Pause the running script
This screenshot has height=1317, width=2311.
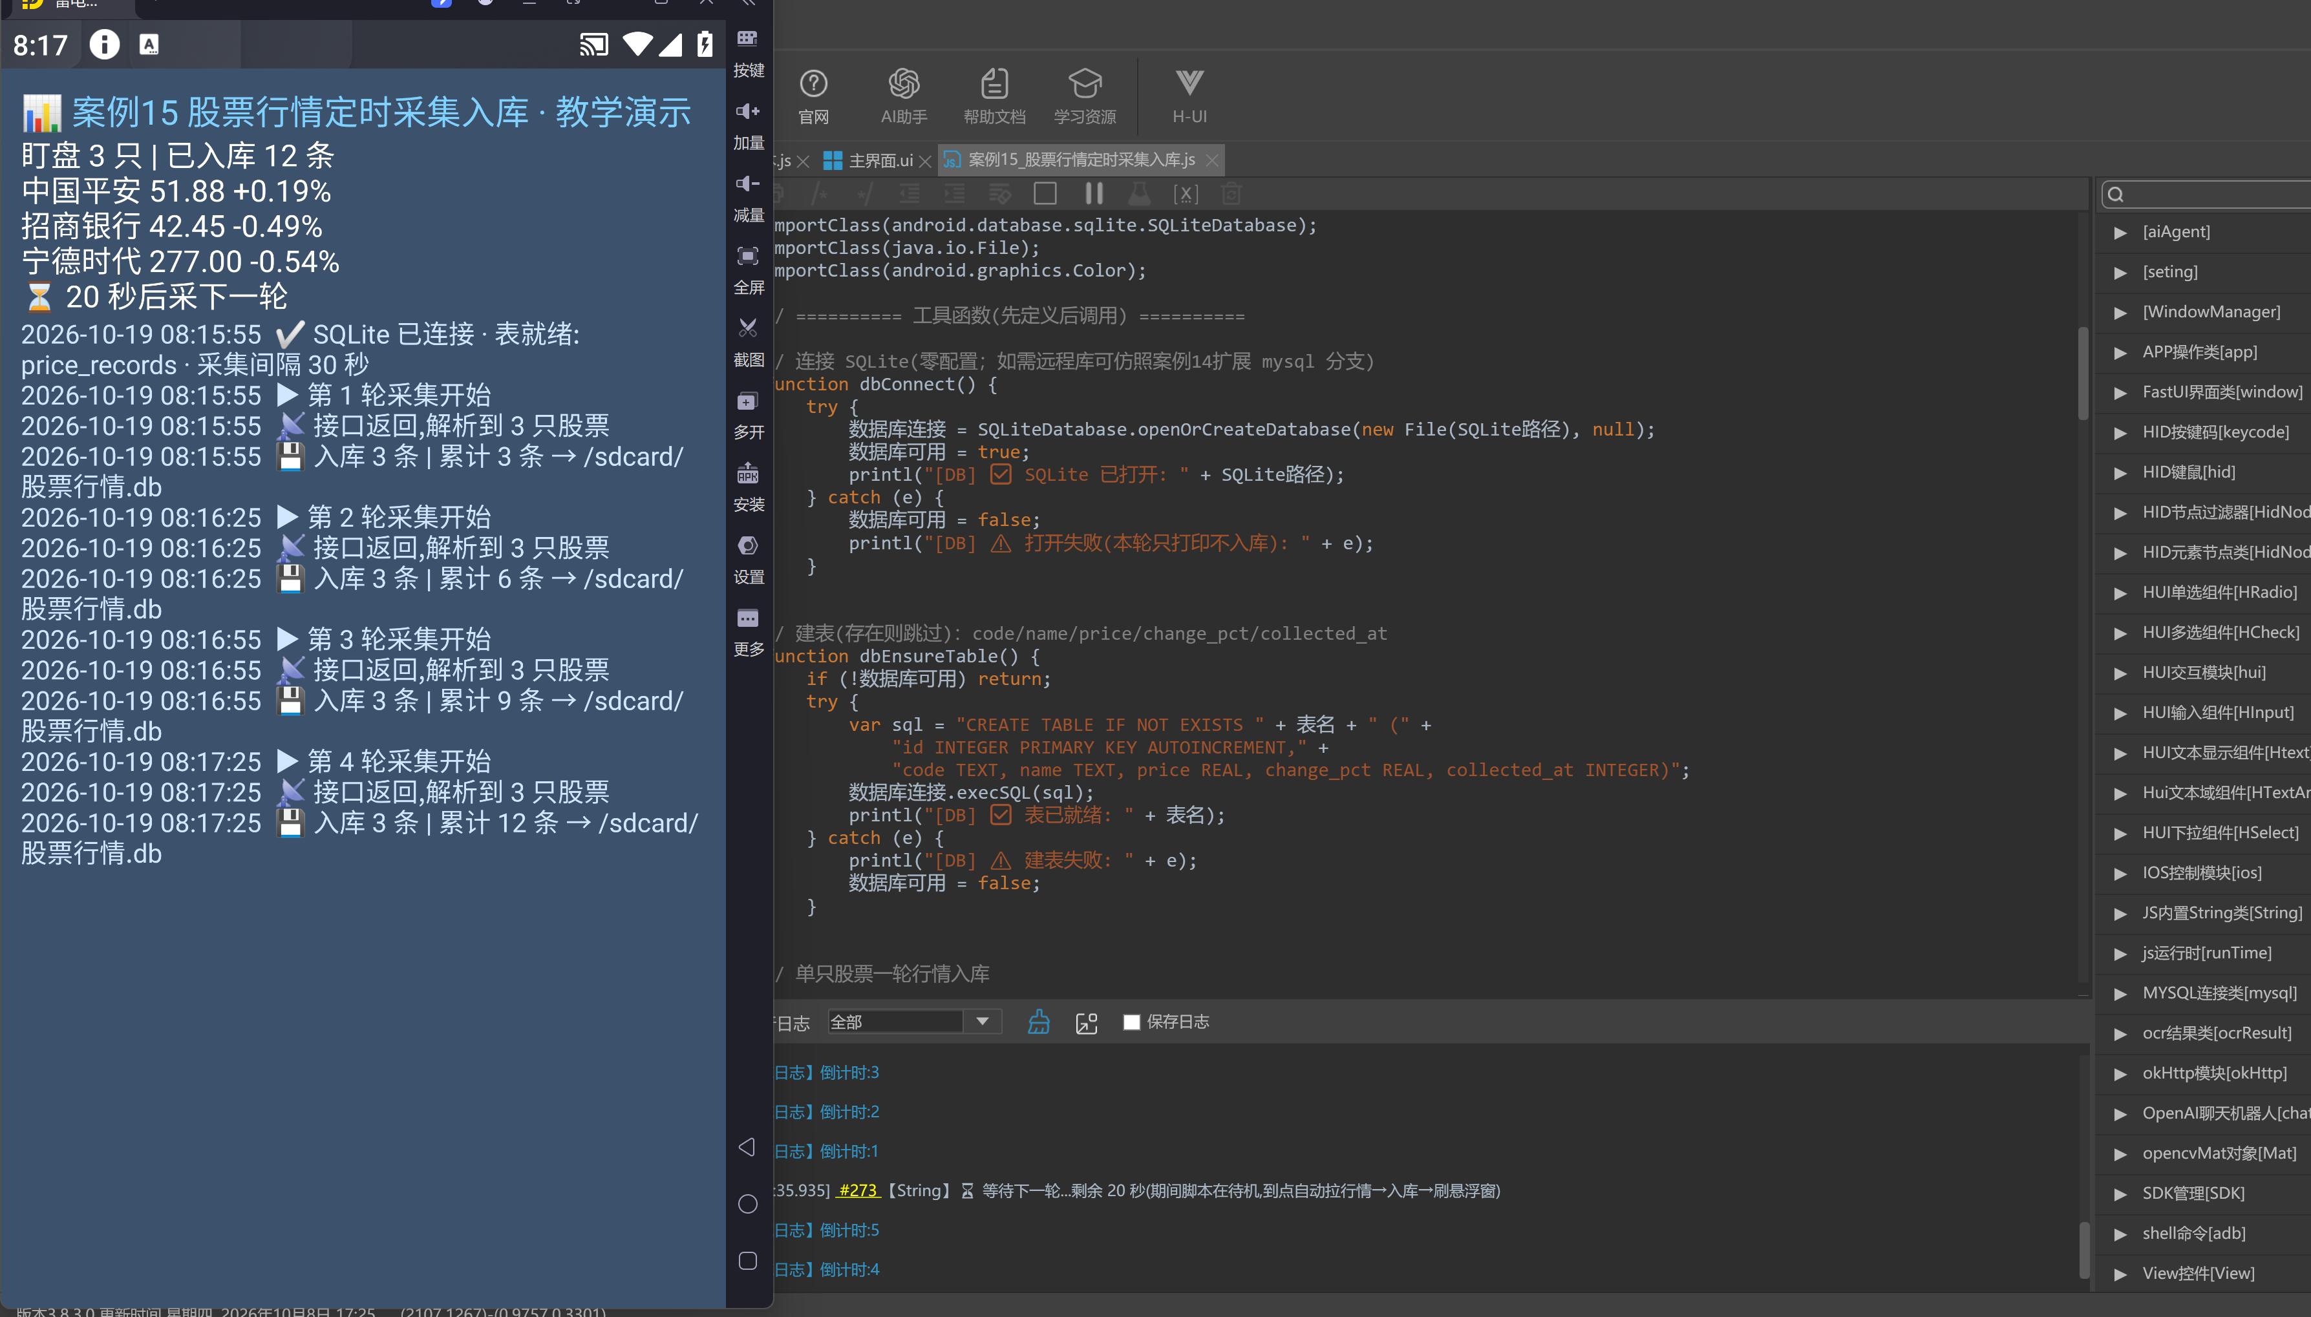coord(1093,193)
